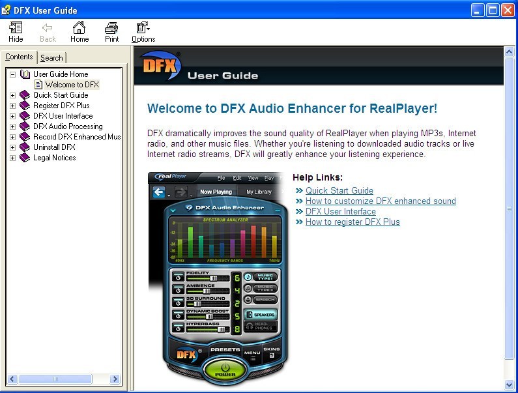The height and width of the screenshot is (393, 518).
Task: Click the page scroll up arrow
Action: [509, 52]
